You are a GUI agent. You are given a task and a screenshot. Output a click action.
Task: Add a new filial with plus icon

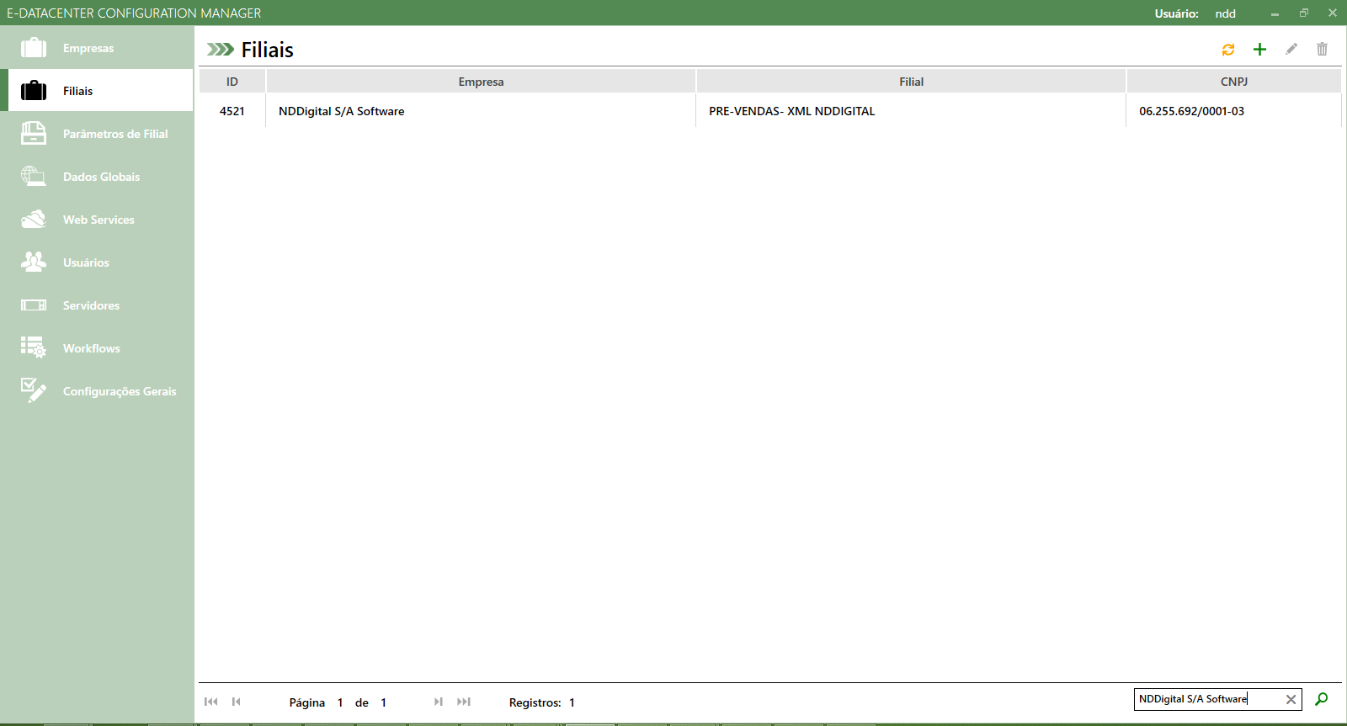coord(1259,50)
